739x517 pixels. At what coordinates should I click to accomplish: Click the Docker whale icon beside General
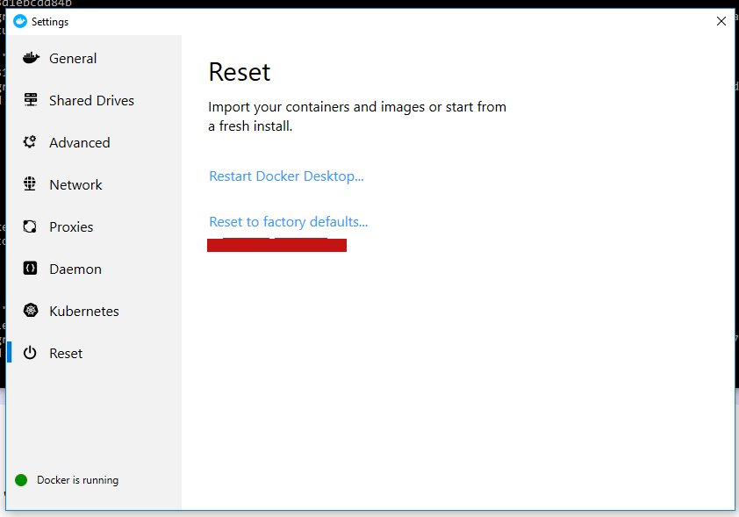[x=31, y=58]
